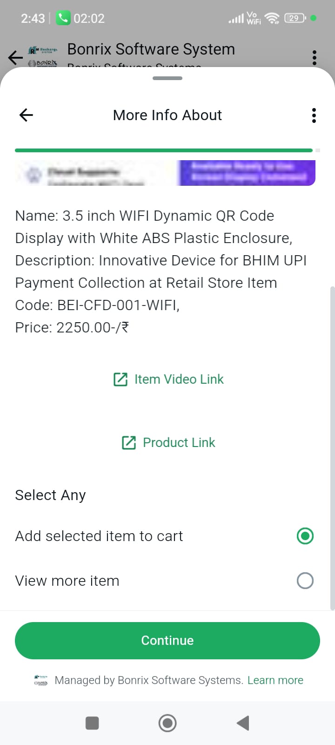Tap the "View more item" option label
335x745 pixels.
(x=67, y=581)
